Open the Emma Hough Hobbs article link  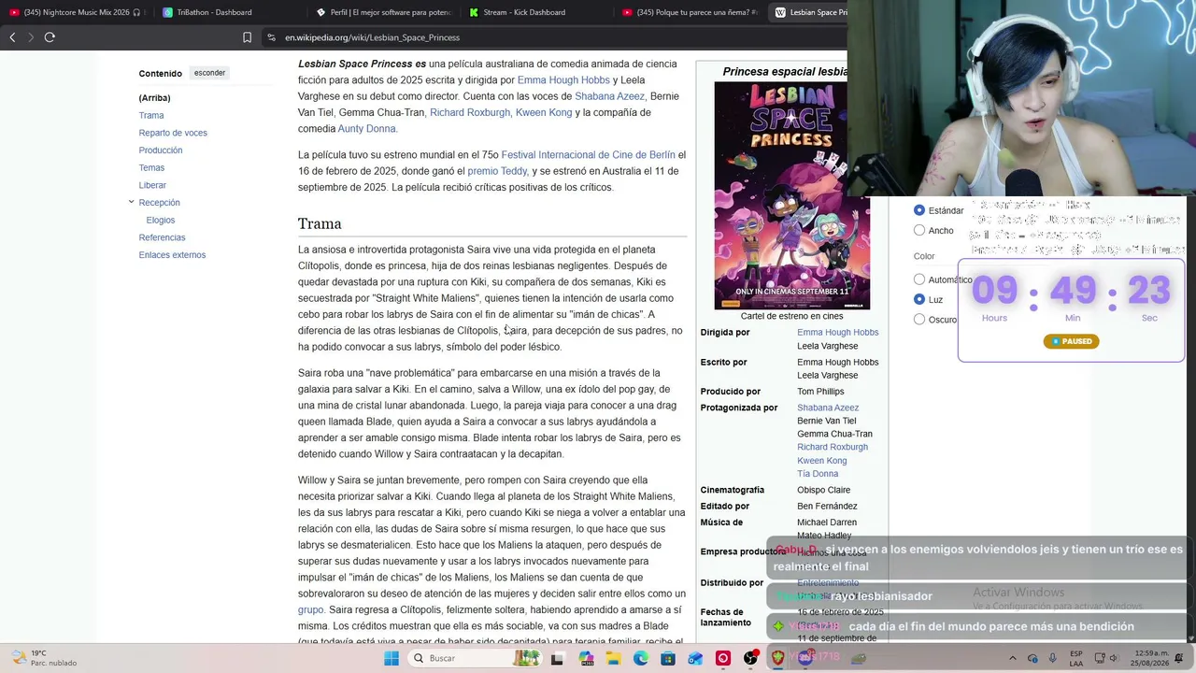tap(563, 80)
